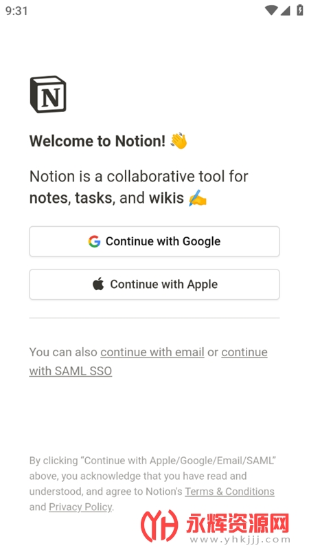Screen dimensions: 309x550
Task: Tap the waving hand emoji
Action: (179, 141)
